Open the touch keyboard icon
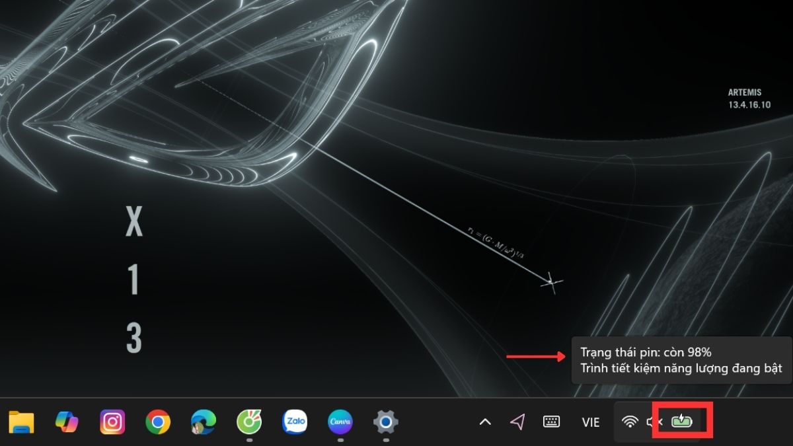This screenshot has height=446, width=793. coord(552,422)
